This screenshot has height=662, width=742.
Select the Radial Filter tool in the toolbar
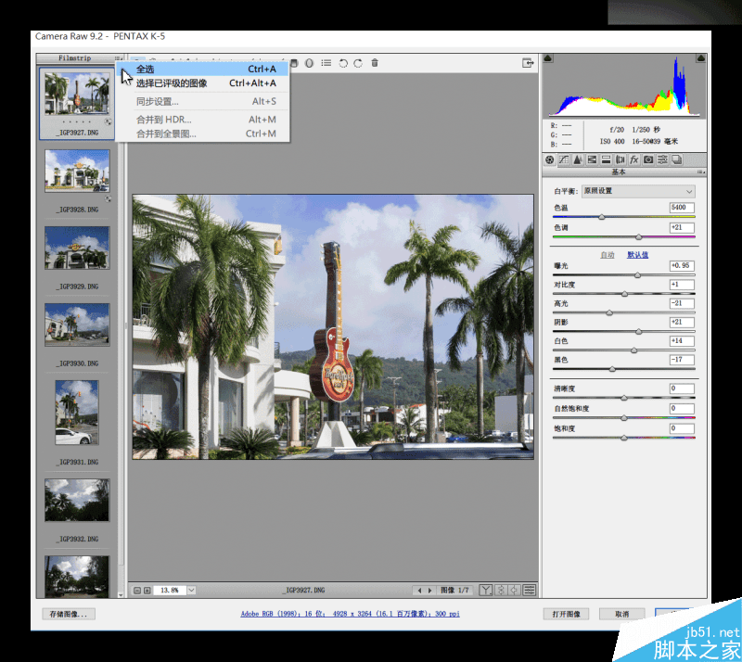309,63
